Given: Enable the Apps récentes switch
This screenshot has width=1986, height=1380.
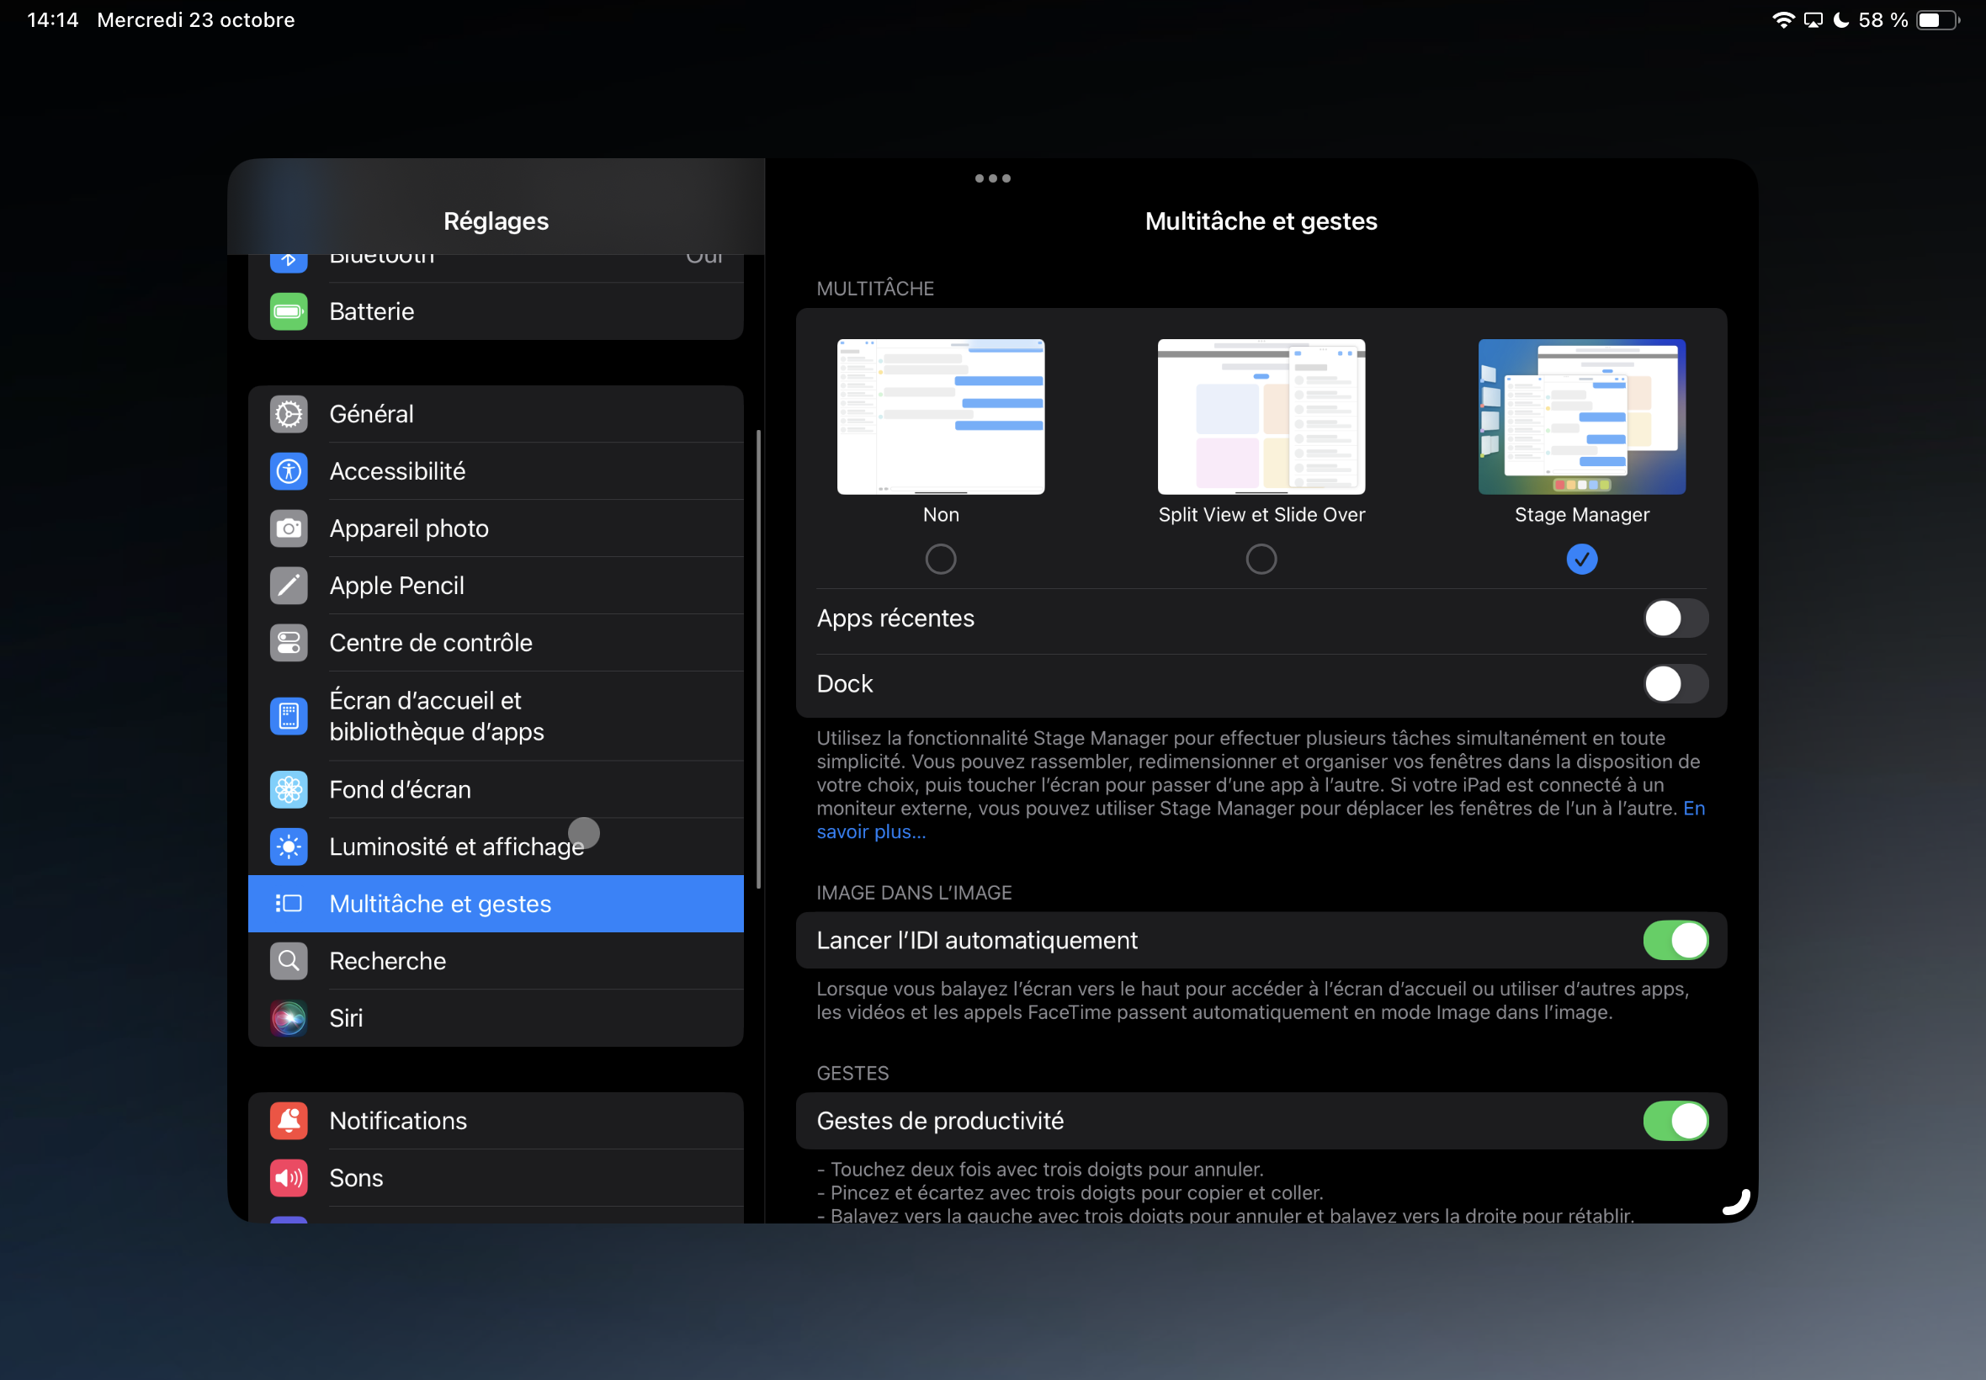Looking at the screenshot, I should pos(1675,618).
